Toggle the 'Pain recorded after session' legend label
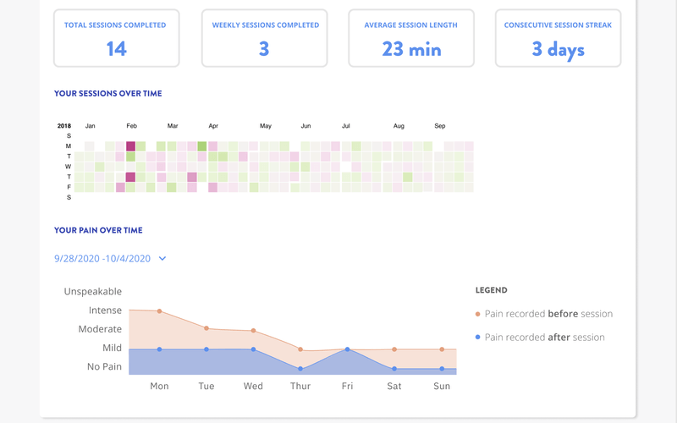 point(544,338)
